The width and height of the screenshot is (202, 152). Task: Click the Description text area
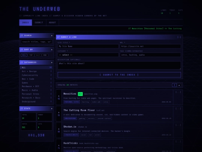(x=119, y=65)
